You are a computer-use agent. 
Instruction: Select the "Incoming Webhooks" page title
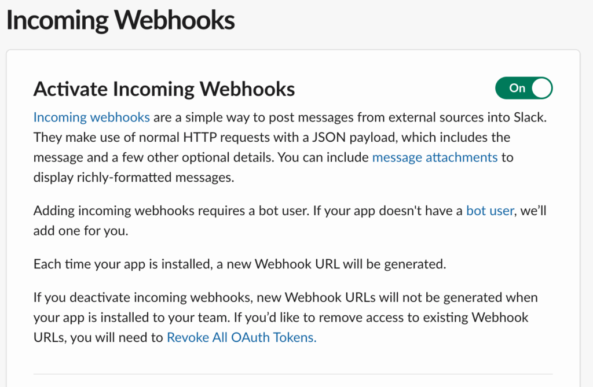[x=120, y=20]
